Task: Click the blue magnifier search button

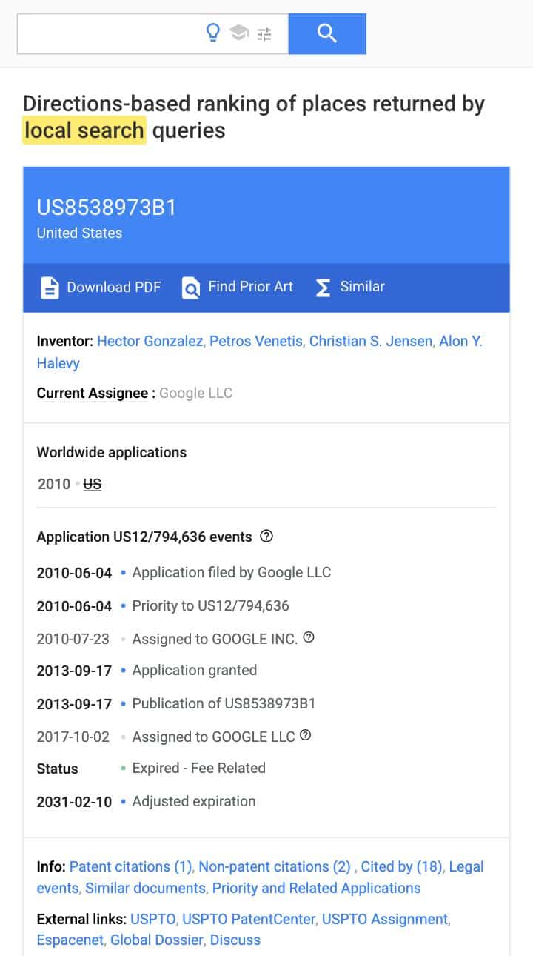Action: pyautogui.click(x=327, y=33)
